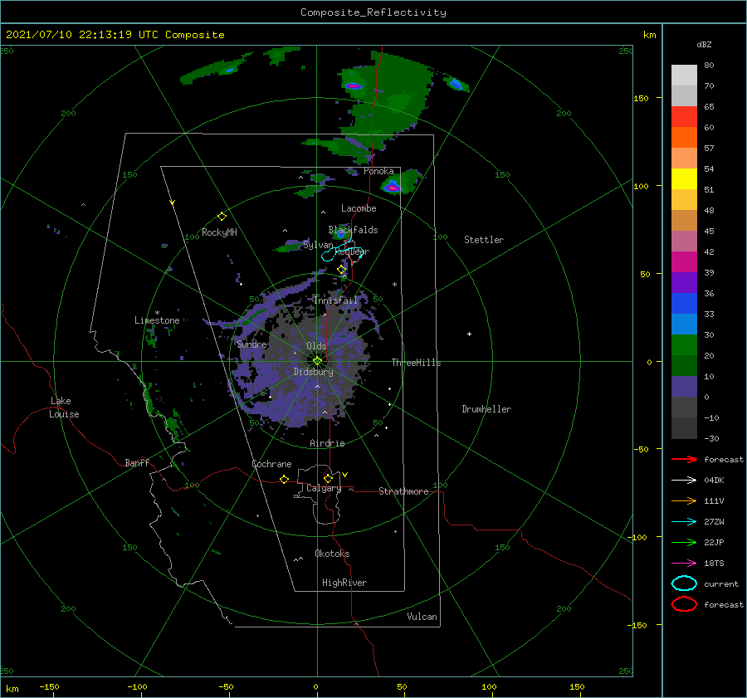Click the Banff label
This screenshot has height=698, width=747.
pos(137,462)
